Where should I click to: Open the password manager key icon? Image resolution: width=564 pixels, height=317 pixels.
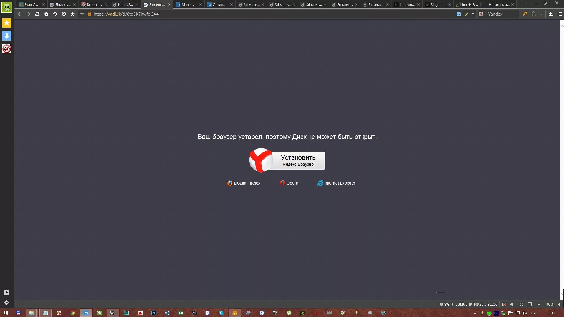(x=525, y=14)
